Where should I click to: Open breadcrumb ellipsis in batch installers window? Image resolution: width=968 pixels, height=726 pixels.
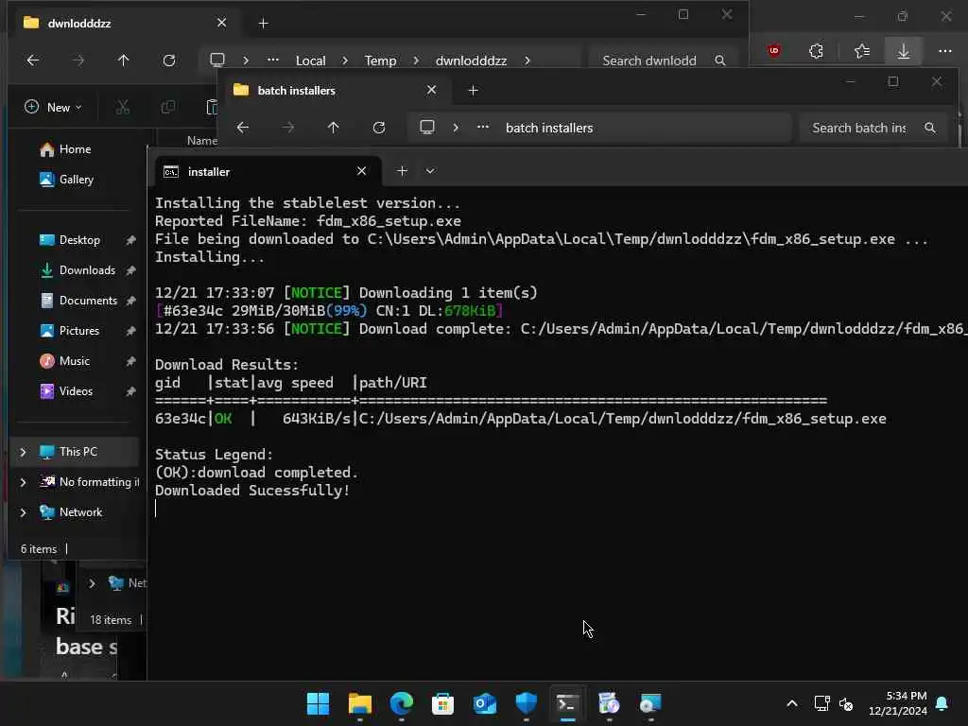(483, 128)
